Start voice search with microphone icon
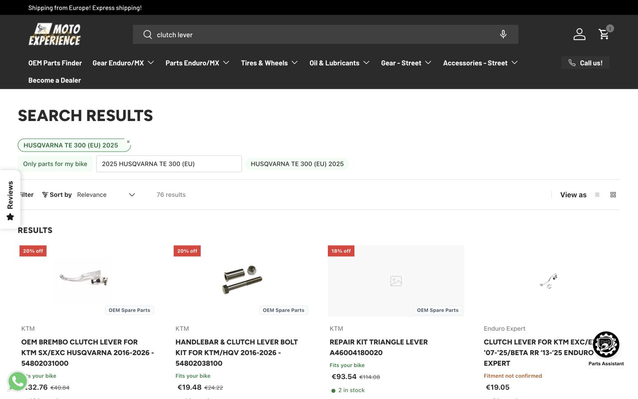This screenshot has width=638, height=399. 503,35
